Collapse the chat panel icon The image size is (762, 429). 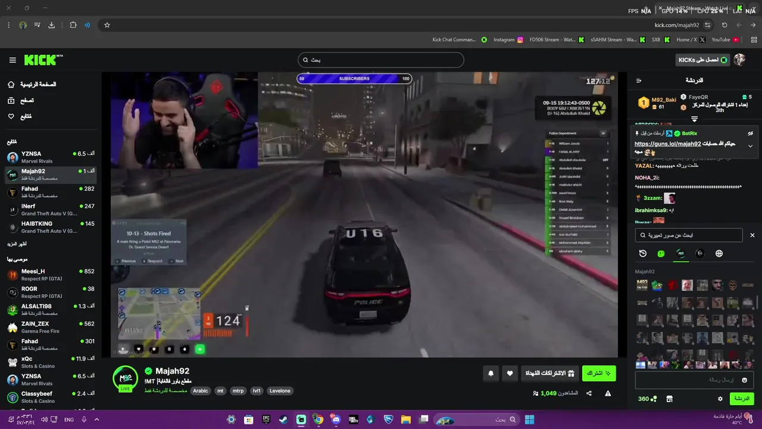pos(639,80)
